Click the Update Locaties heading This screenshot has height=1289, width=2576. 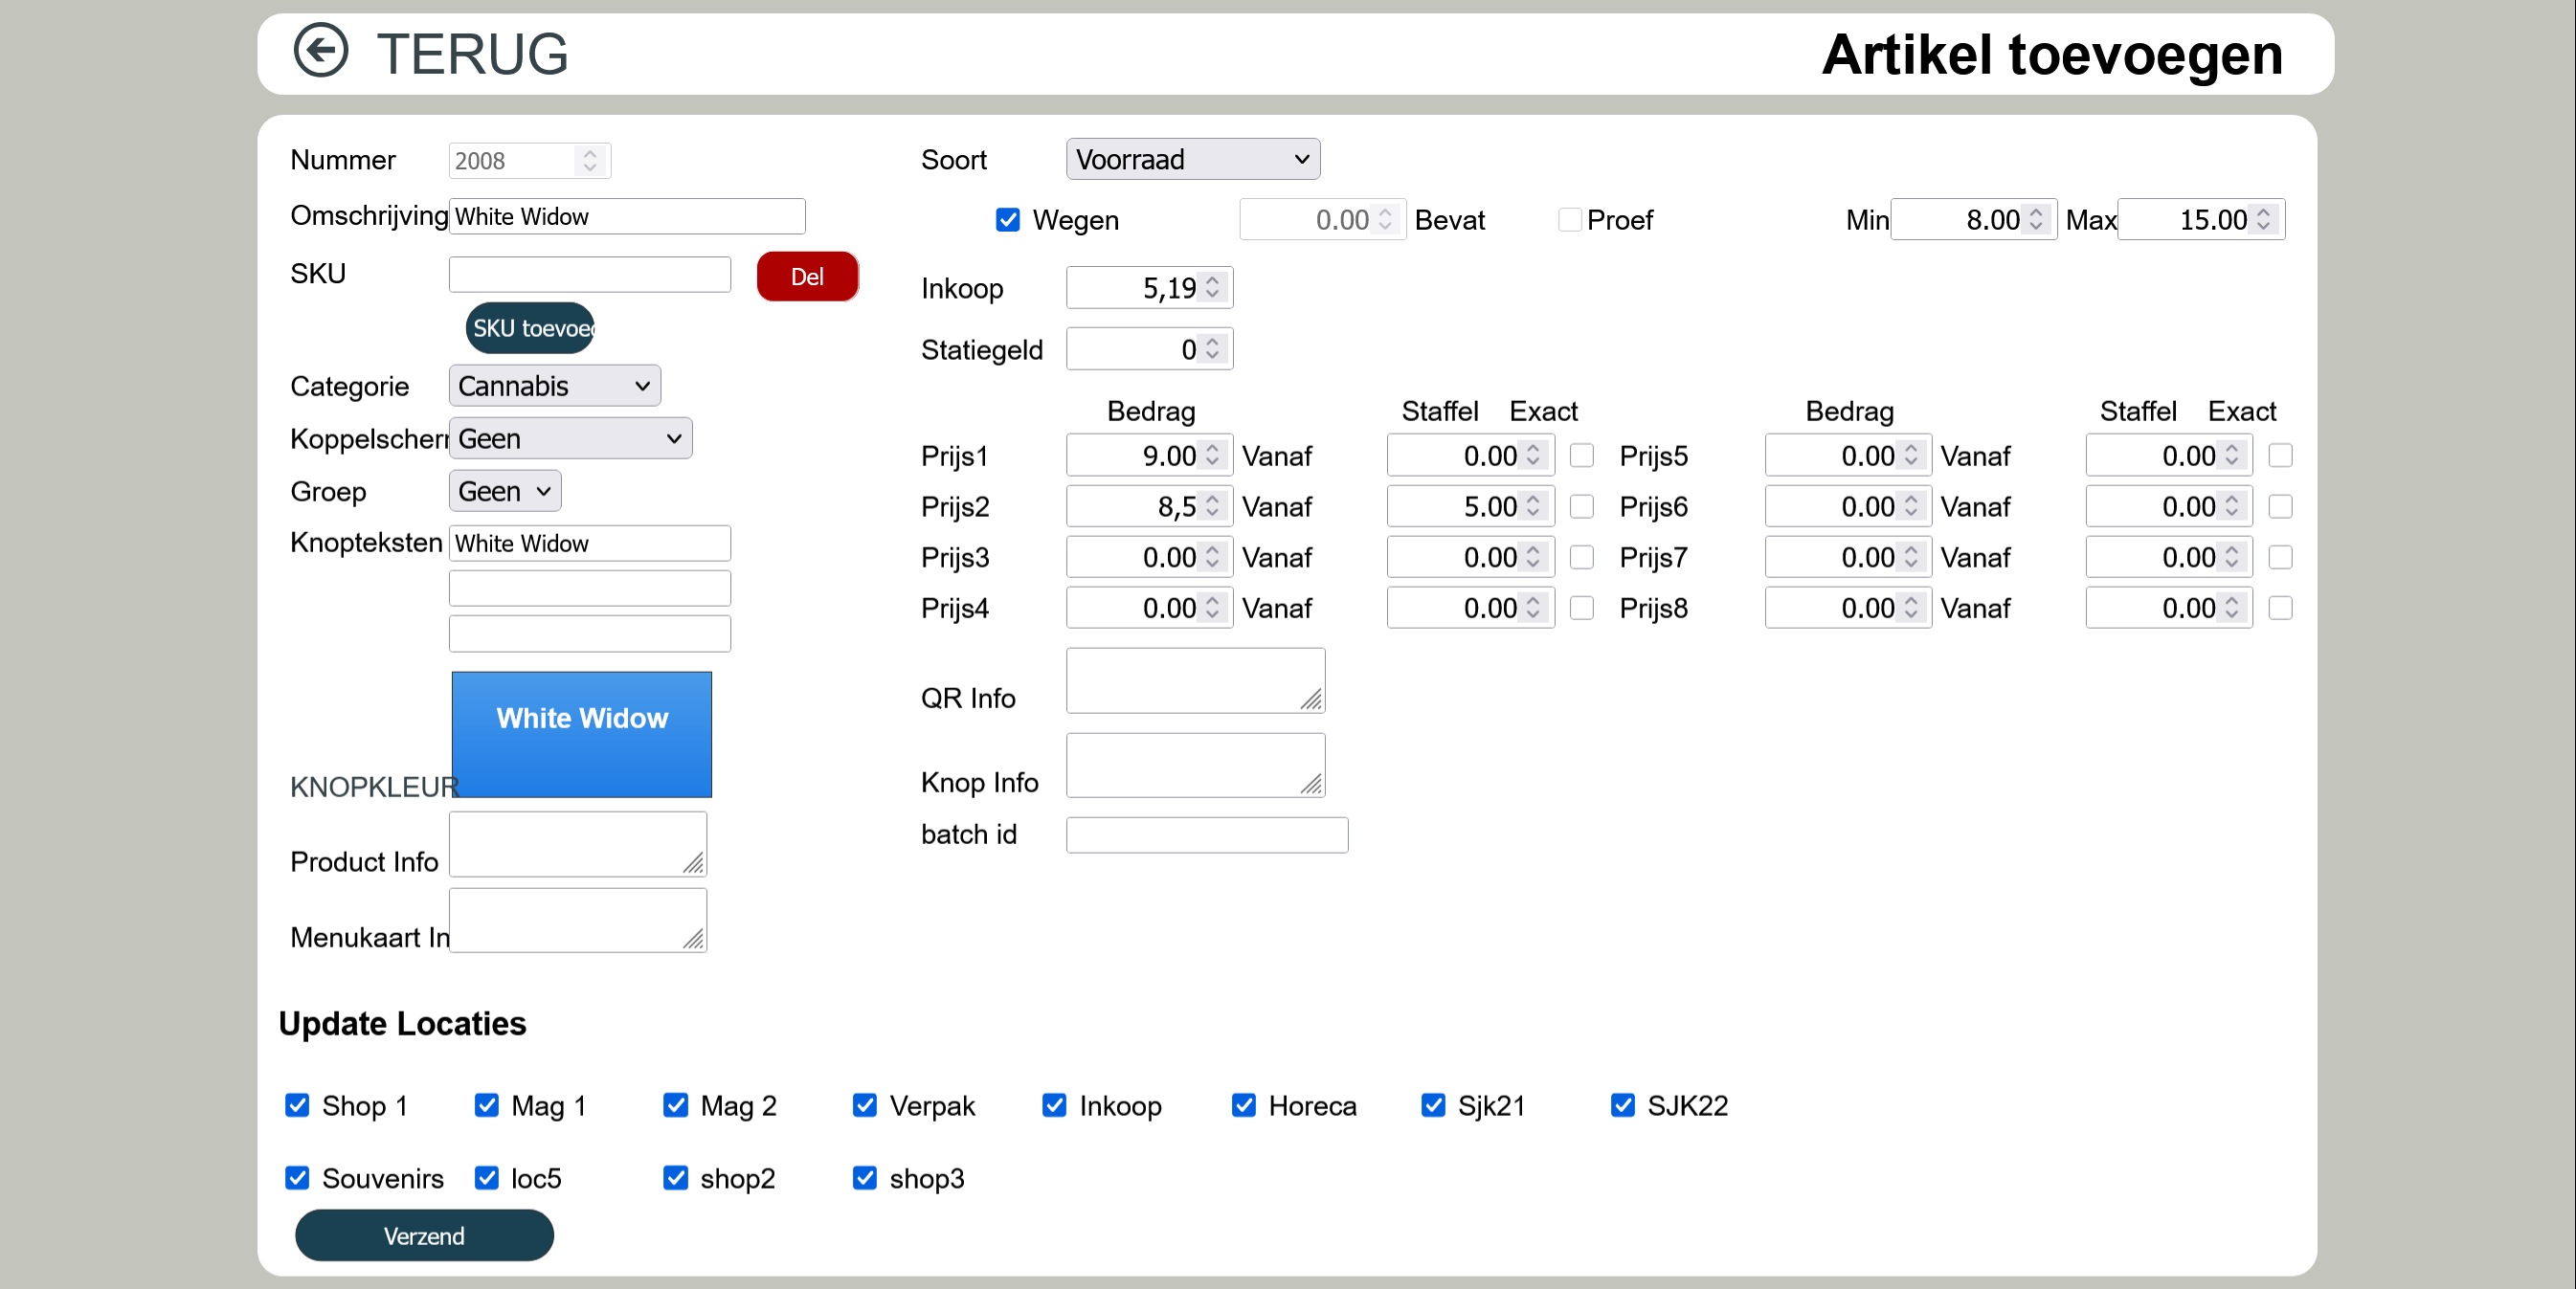(402, 1023)
